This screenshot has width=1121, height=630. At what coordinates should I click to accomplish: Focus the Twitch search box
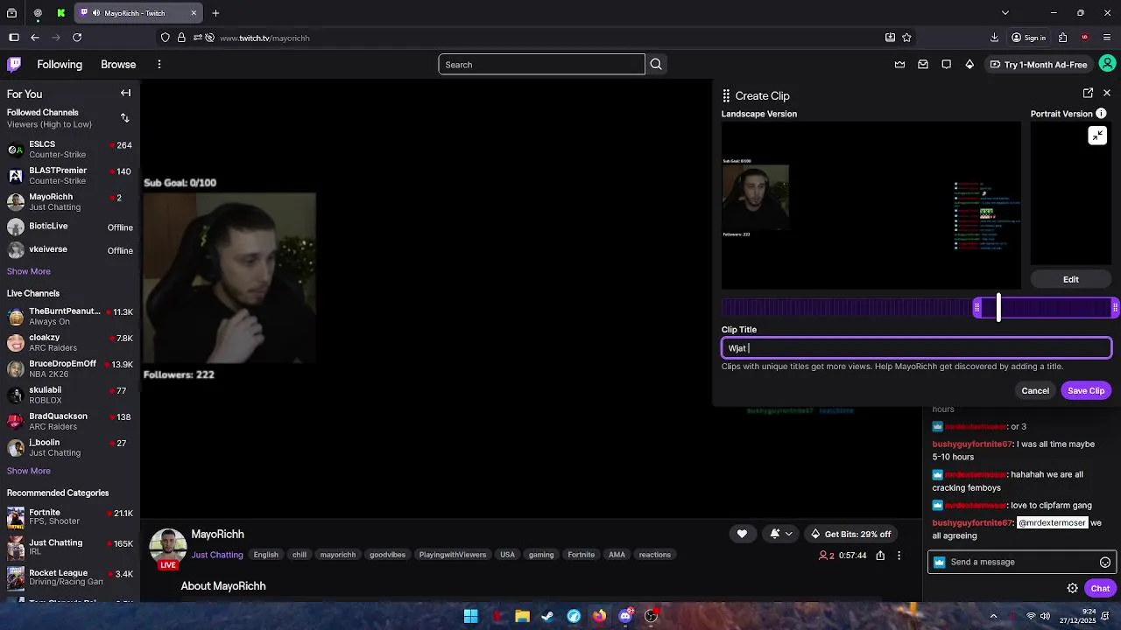(541, 64)
